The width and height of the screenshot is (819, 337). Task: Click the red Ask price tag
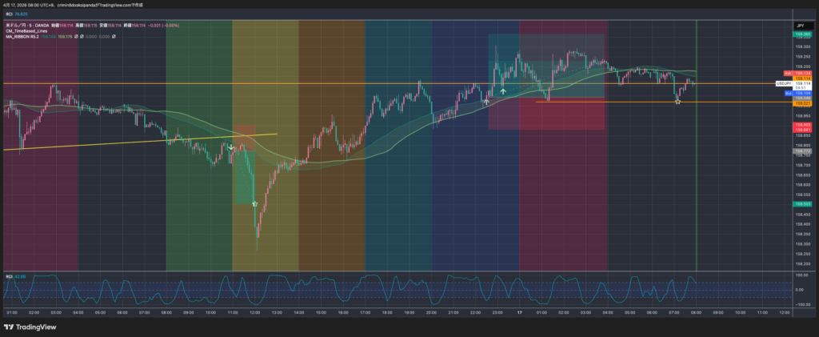coord(801,73)
